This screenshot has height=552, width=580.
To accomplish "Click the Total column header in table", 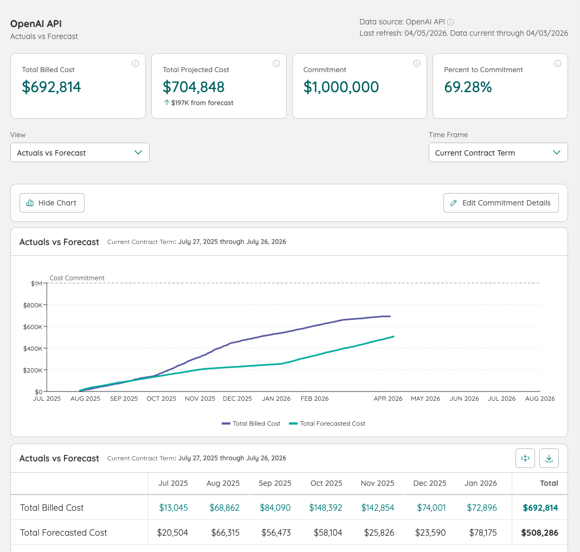I will (549, 483).
